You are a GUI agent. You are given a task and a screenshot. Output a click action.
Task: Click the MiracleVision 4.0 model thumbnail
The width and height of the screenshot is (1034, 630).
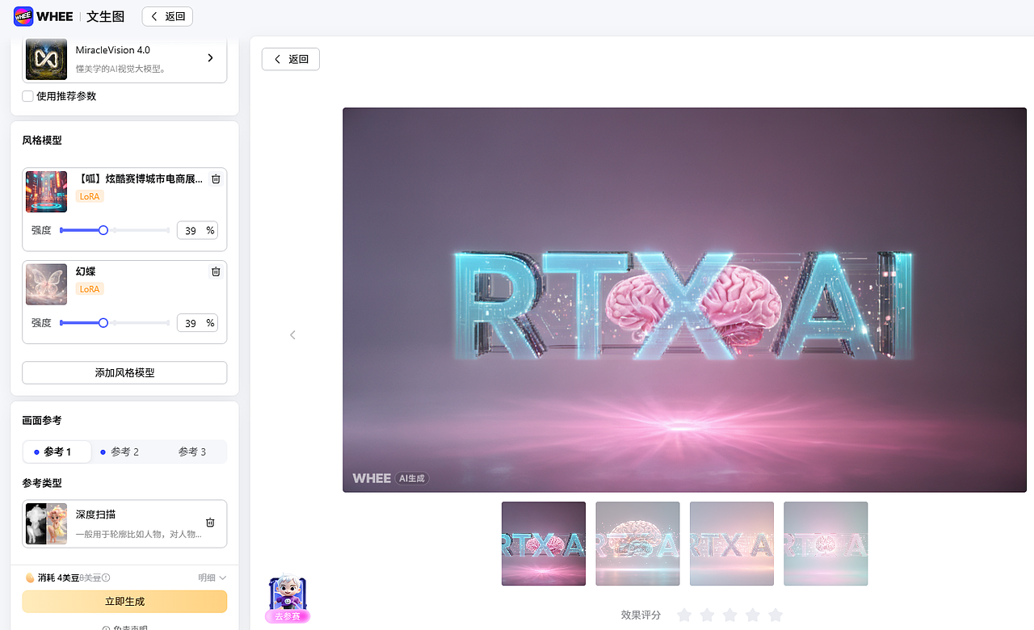(x=46, y=59)
